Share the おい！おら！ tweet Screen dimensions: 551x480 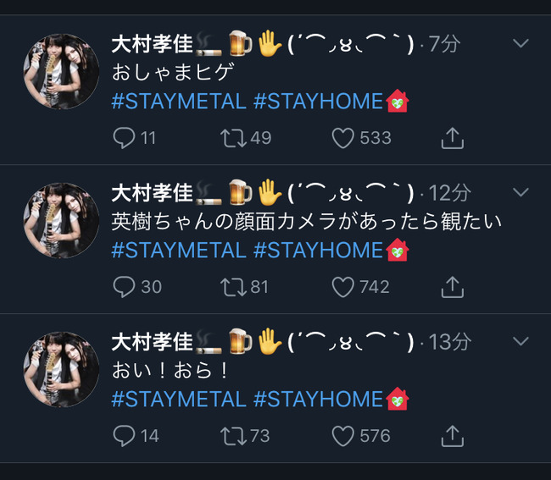click(x=453, y=436)
